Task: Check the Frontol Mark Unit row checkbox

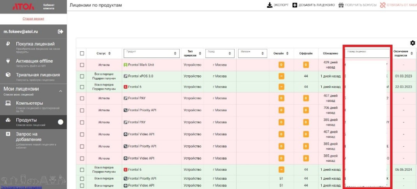Action: pyautogui.click(x=82, y=65)
